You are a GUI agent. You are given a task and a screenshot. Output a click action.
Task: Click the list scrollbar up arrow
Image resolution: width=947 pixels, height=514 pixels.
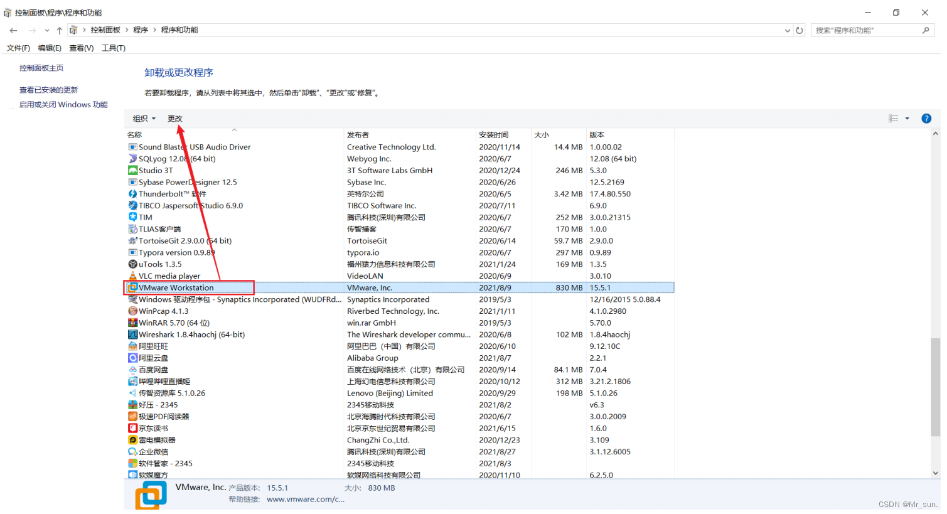(935, 134)
